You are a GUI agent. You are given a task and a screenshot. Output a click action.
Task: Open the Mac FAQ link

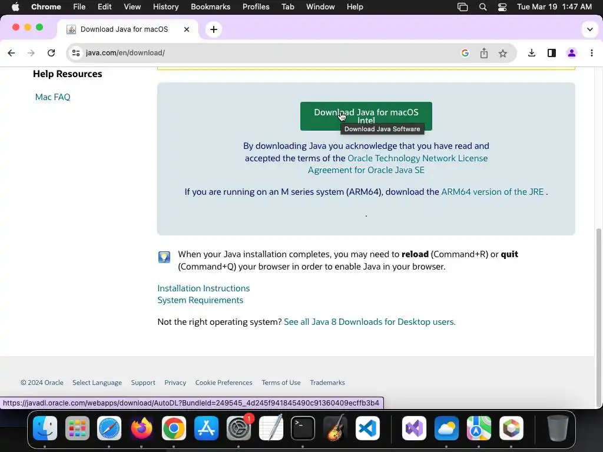click(52, 97)
